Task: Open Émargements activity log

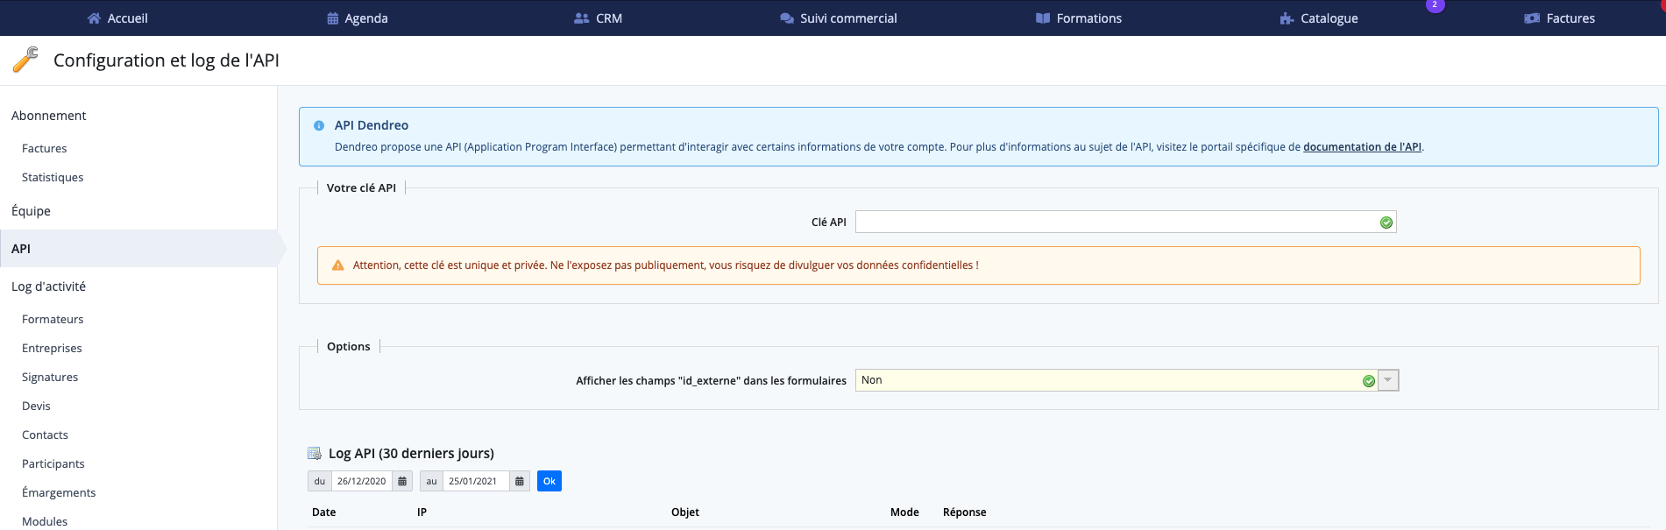Action: click(x=59, y=493)
